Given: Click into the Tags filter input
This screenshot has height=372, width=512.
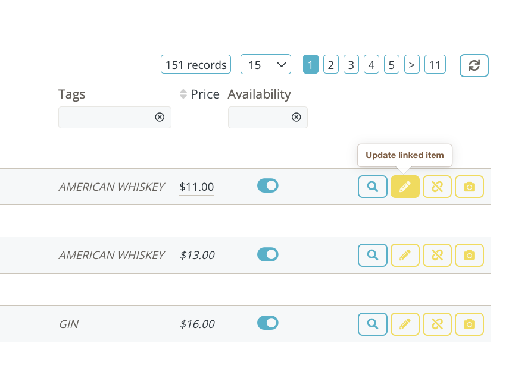Looking at the screenshot, I should tap(107, 118).
